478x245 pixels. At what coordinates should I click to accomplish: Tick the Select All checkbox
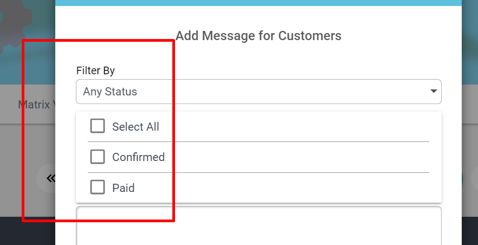pyautogui.click(x=98, y=126)
